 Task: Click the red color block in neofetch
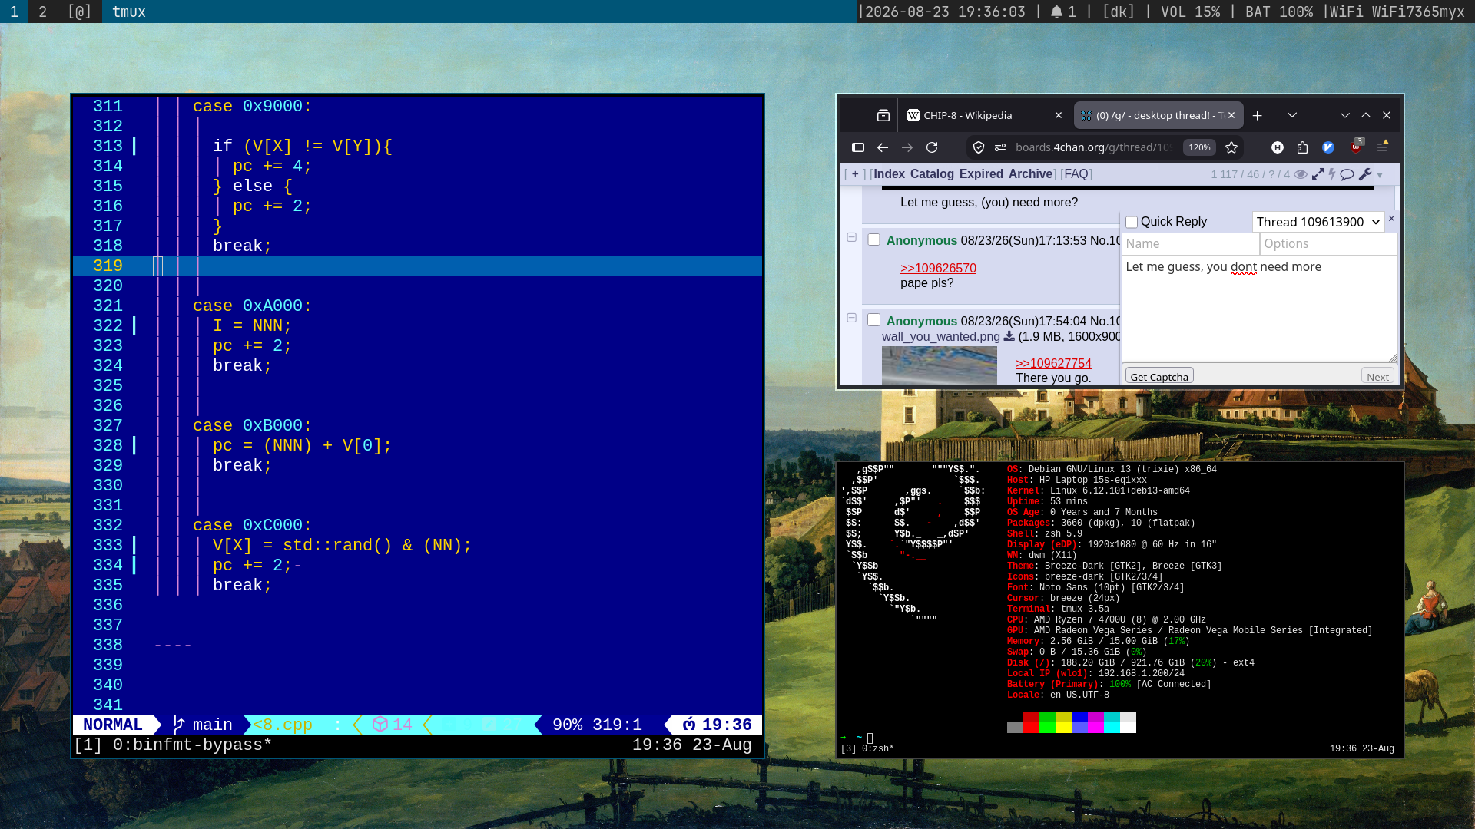point(1030,722)
